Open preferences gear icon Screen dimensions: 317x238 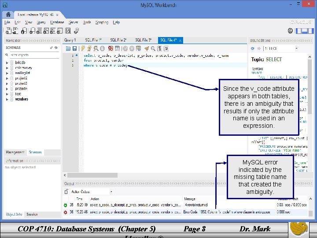pos(290,31)
